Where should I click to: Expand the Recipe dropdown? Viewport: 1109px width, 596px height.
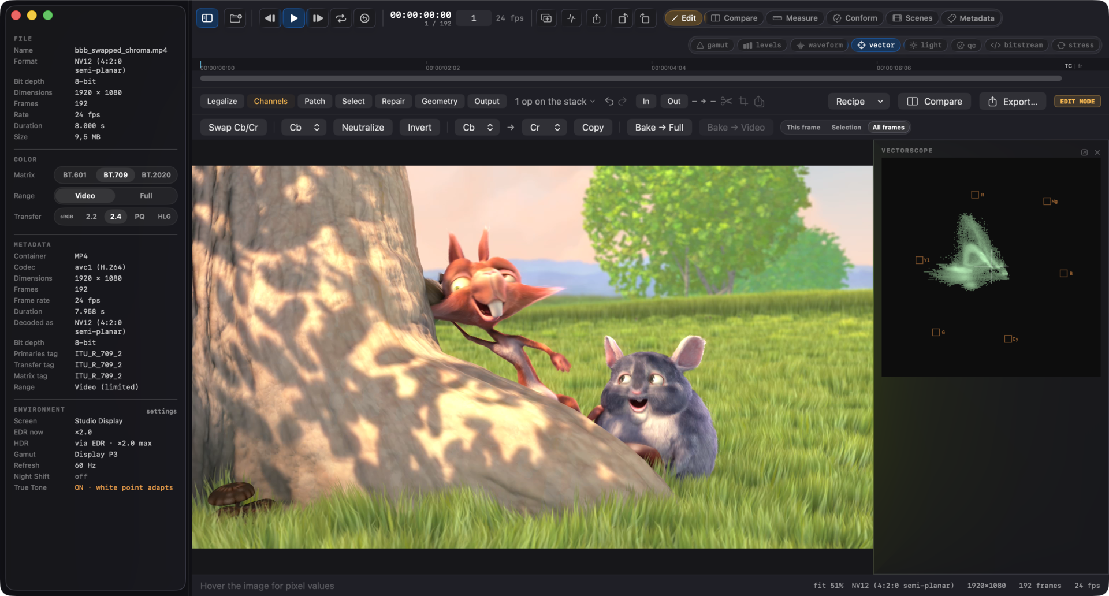(859, 102)
